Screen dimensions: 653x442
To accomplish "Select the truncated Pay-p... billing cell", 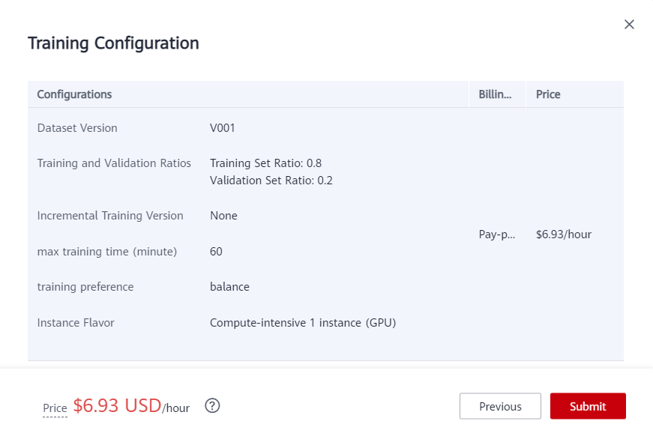I will [x=496, y=234].
